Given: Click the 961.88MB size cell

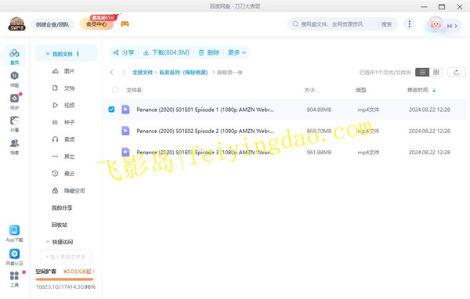Looking at the screenshot, I should click(319, 152).
